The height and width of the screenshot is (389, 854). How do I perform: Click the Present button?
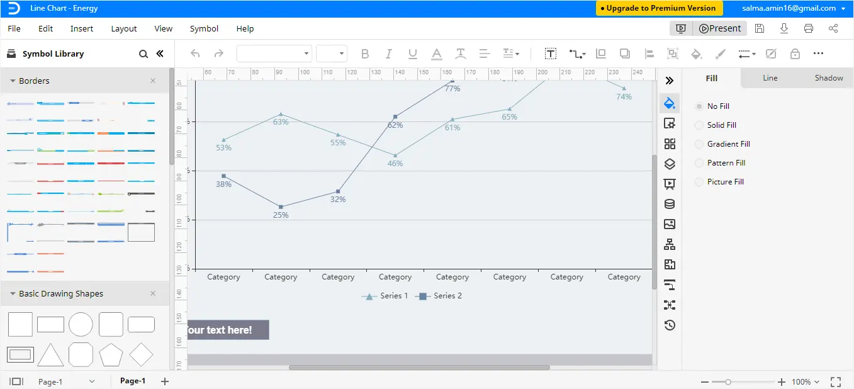(x=720, y=28)
